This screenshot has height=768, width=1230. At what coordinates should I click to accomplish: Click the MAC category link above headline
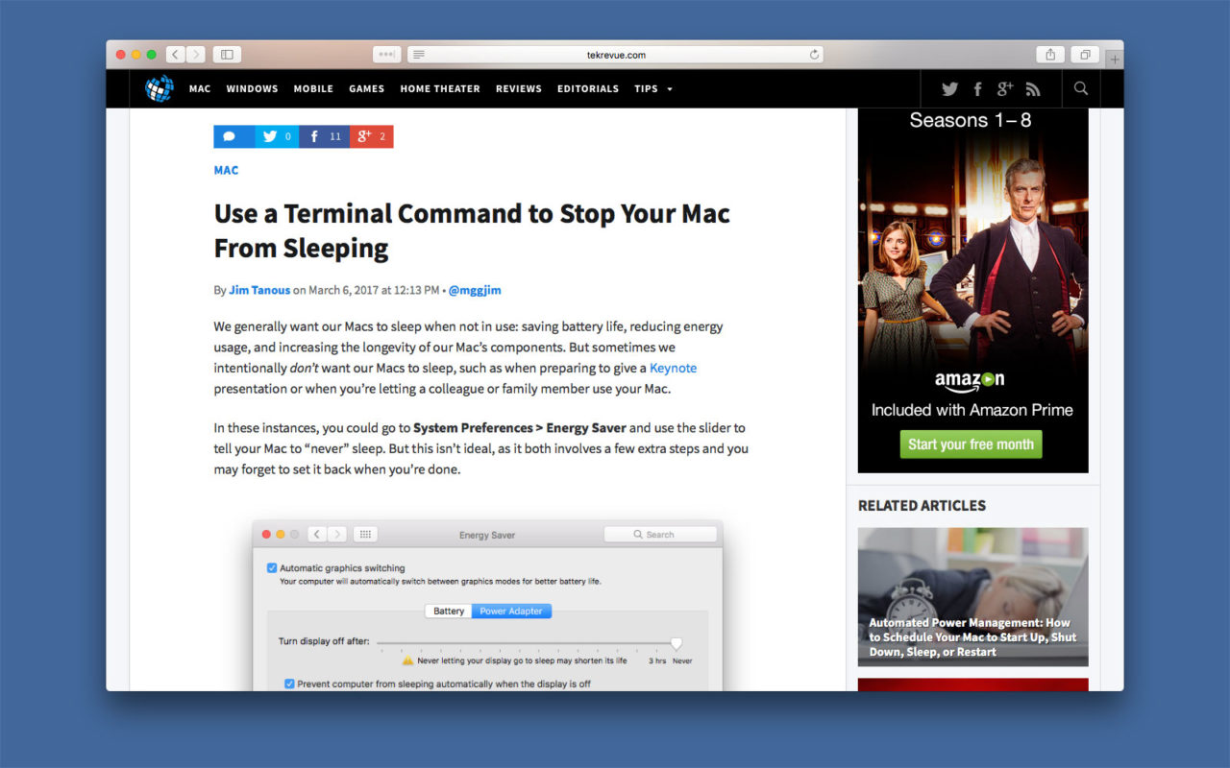point(226,170)
